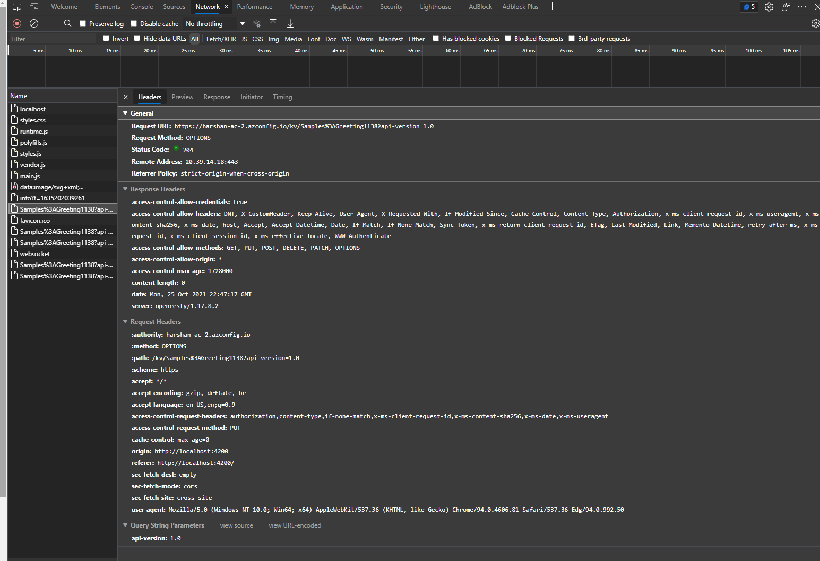Open customize DevTools three-dot menu
The height and width of the screenshot is (561, 820).
pyautogui.click(x=802, y=7)
